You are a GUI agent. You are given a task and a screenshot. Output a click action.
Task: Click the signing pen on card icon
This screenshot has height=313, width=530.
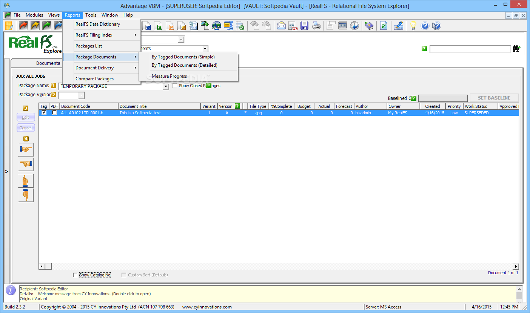pos(399,26)
